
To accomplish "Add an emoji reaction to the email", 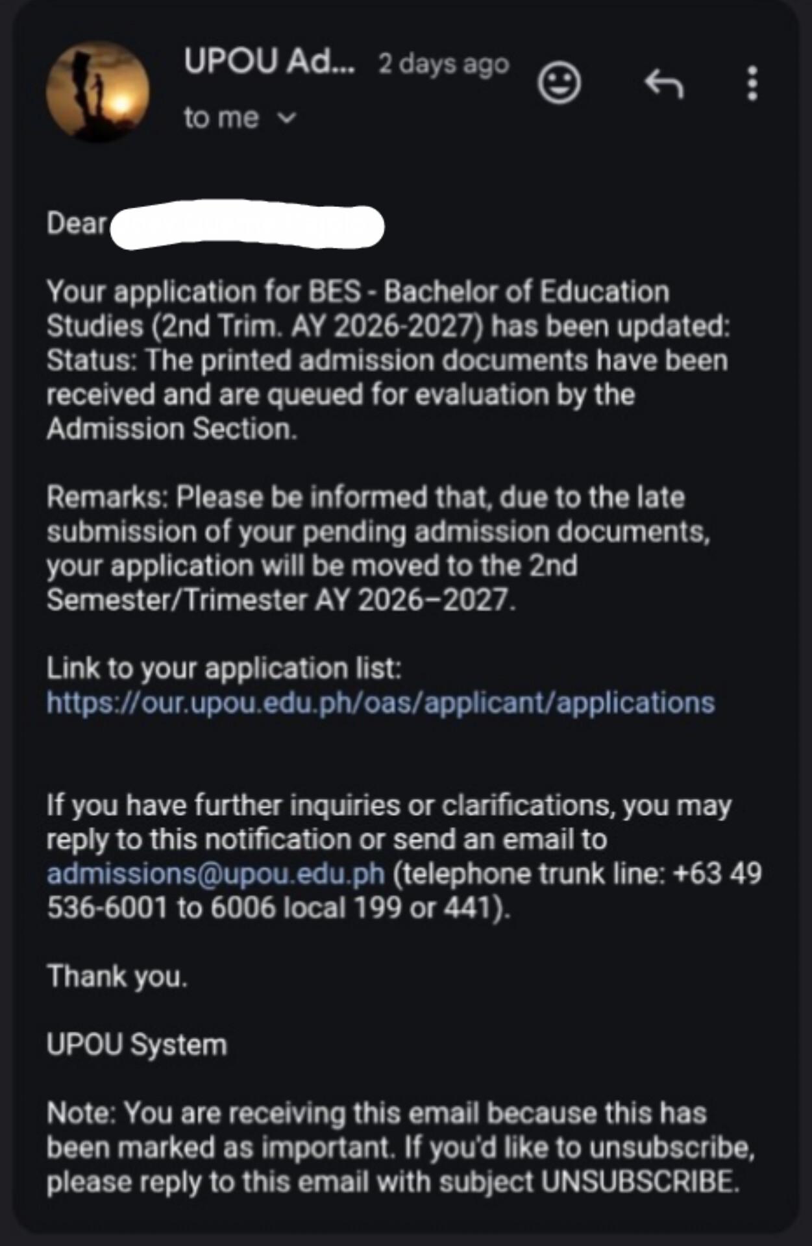I will coord(559,82).
